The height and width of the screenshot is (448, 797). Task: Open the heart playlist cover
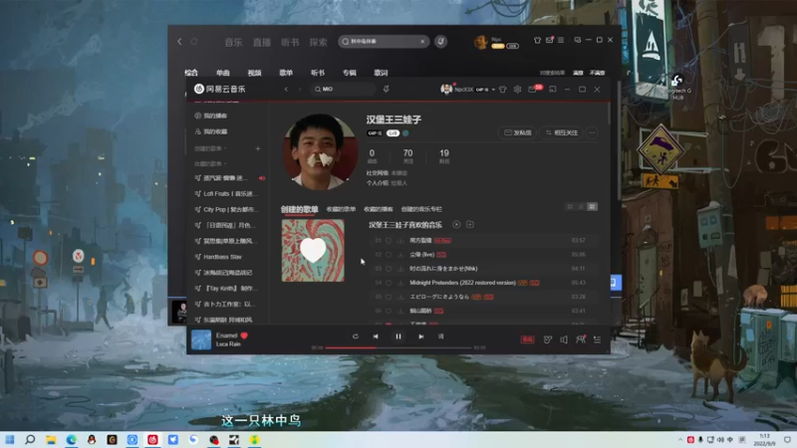tap(313, 251)
